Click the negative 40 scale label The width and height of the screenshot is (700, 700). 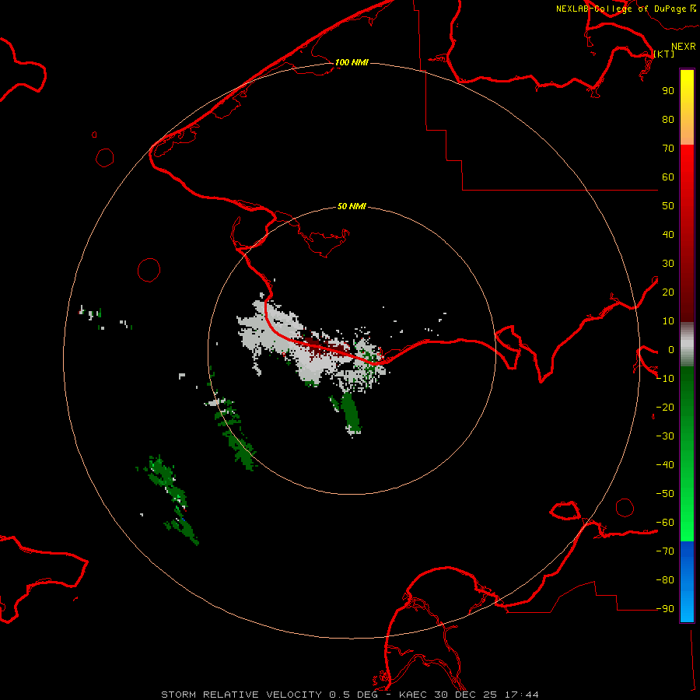665,465
